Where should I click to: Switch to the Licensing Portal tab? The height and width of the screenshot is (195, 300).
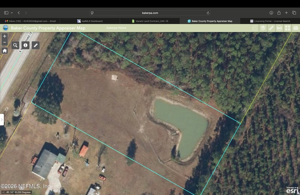click(x=270, y=21)
